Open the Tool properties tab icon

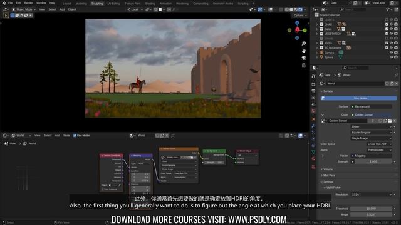click(313, 76)
